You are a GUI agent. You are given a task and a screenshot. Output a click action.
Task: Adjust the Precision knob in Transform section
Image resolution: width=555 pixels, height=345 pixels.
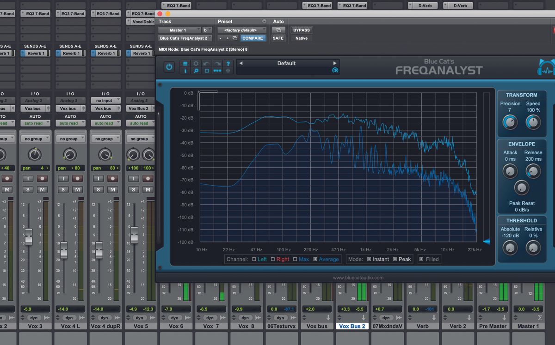click(510, 122)
